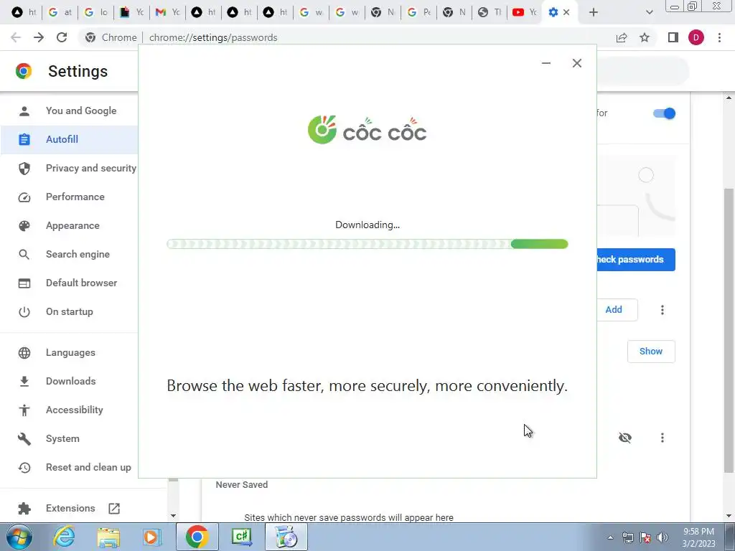Image resolution: width=735 pixels, height=551 pixels.
Task: Open the Windows Start menu
Action: tap(19, 537)
